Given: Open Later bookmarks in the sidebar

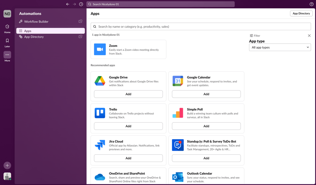Looking at the screenshot, I should pyautogui.click(x=7, y=43).
